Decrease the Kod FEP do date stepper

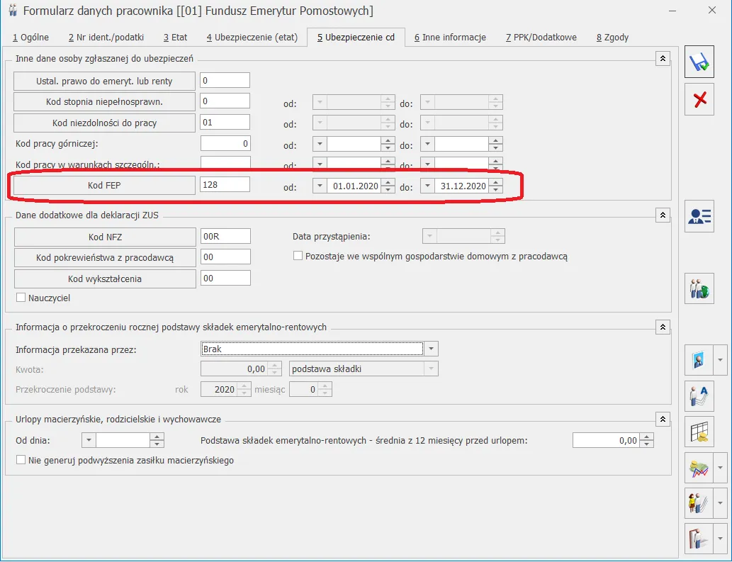(x=496, y=189)
